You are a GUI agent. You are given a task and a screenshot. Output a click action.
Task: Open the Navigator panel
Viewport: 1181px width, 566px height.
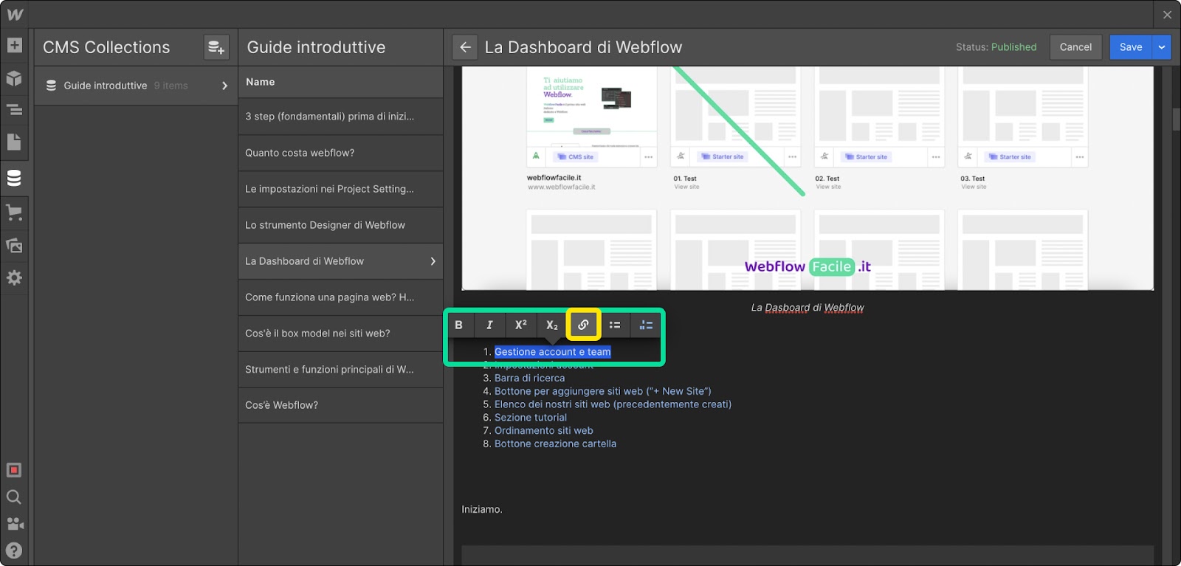(14, 110)
